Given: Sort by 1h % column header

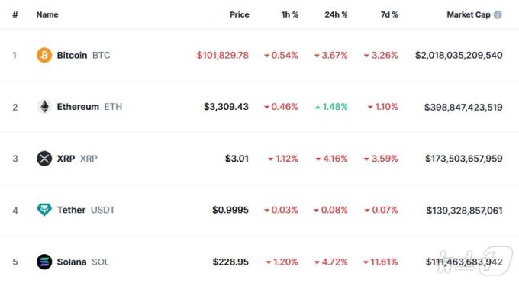Looking at the screenshot, I should tap(289, 14).
